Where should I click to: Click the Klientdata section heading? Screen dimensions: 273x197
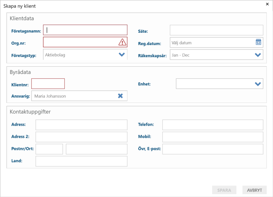tap(22, 18)
